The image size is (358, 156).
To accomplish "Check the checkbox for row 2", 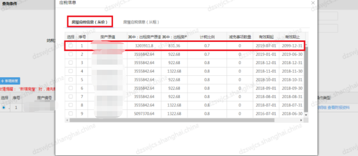I will coord(71,54).
